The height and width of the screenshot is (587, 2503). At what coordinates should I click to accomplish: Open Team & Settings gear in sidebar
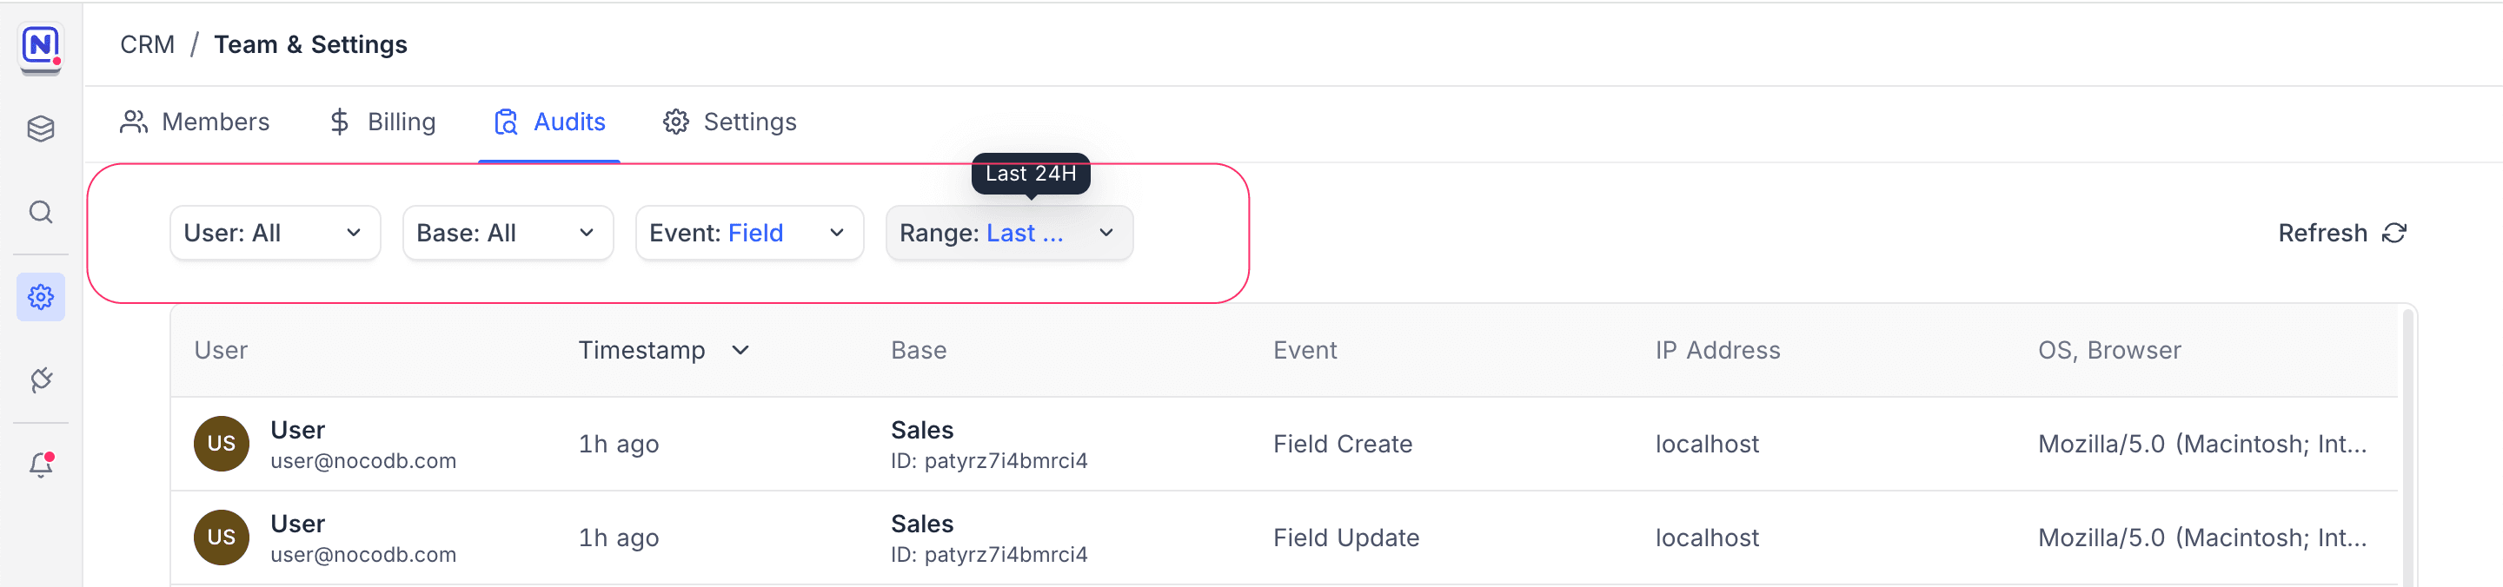tap(41, 297)
